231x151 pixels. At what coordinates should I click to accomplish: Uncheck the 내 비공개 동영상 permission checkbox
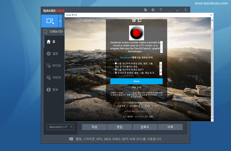click(x=116, y=73)
